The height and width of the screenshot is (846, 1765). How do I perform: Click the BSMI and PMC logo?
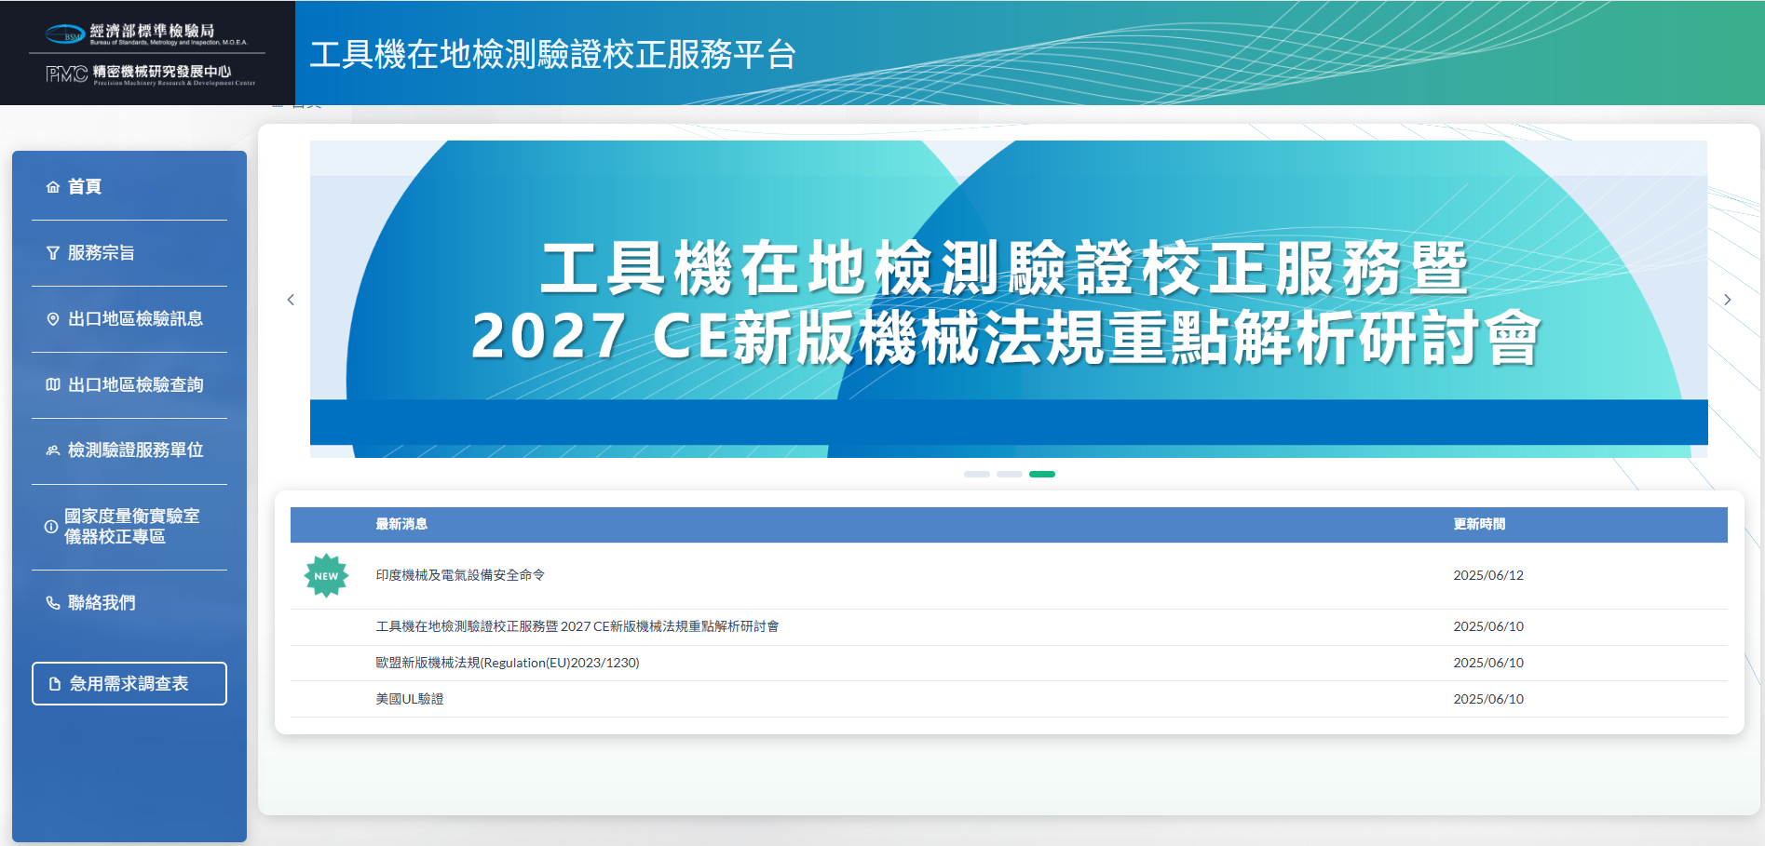147,53
